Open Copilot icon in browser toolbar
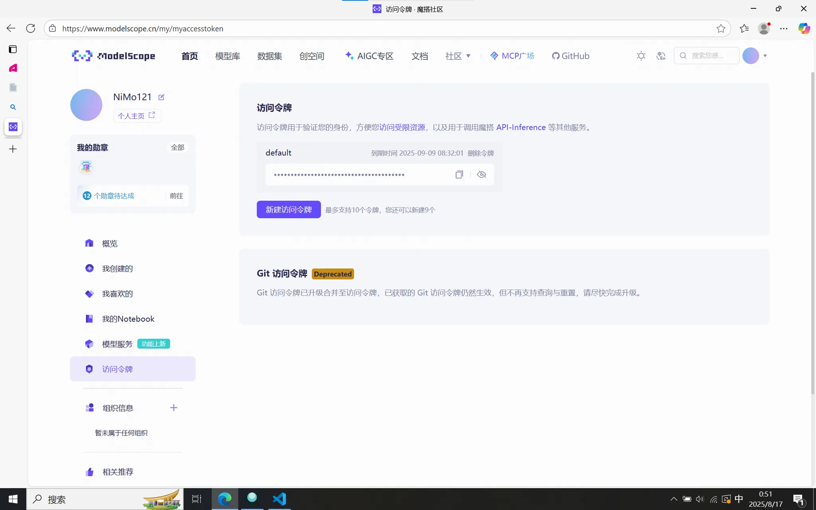 pyautogui.click(x=804, y=29)
